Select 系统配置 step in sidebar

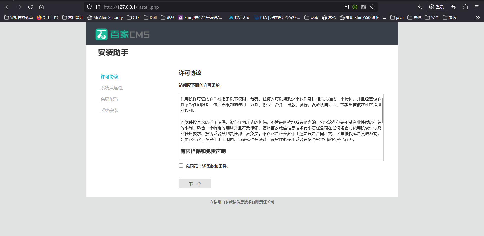click(x=109, y=99)
